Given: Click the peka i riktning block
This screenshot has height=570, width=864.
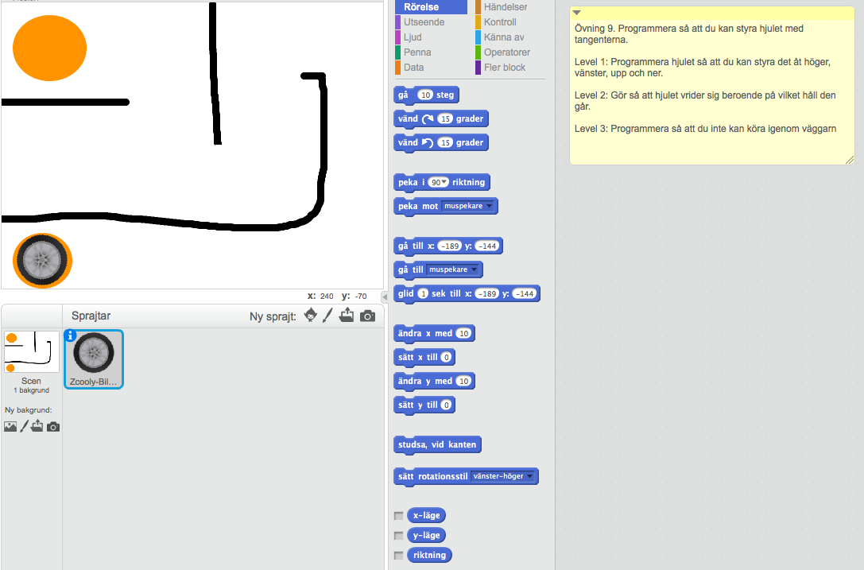Looking at the screenshot, I should click(x=441, y=183).
